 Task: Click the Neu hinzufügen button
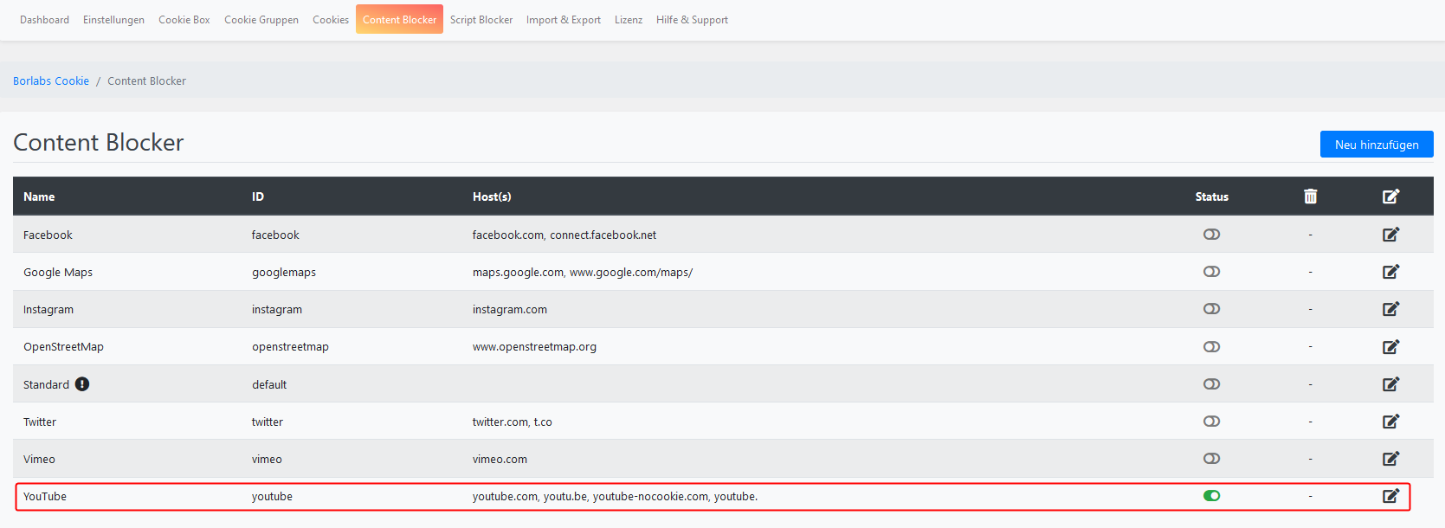[1377, 145]
